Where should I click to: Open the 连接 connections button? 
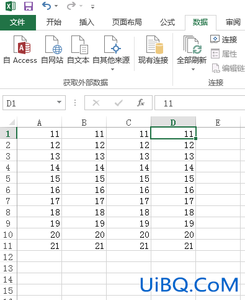tap(224, 39)
